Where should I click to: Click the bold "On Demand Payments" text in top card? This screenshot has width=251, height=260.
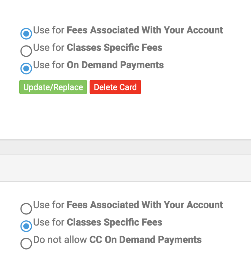[x=115, y=65]
